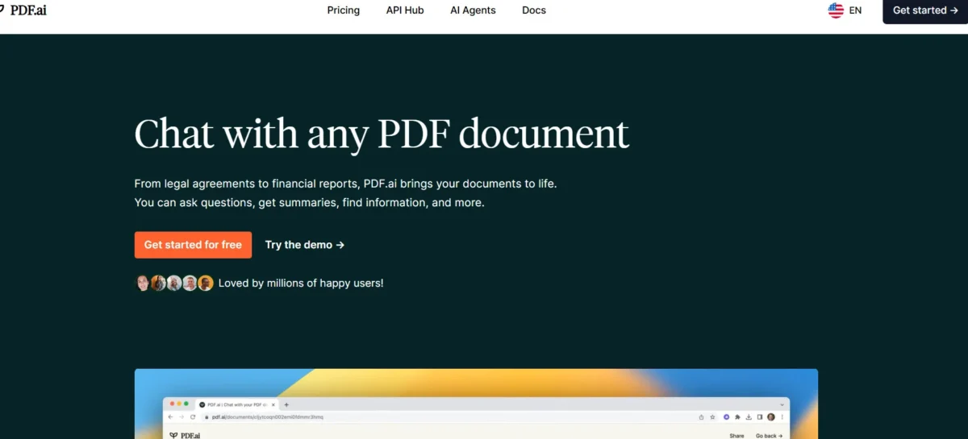Click the US flag language icon
The height and width of the screenshot is (439, 968).
click(836, 10)
